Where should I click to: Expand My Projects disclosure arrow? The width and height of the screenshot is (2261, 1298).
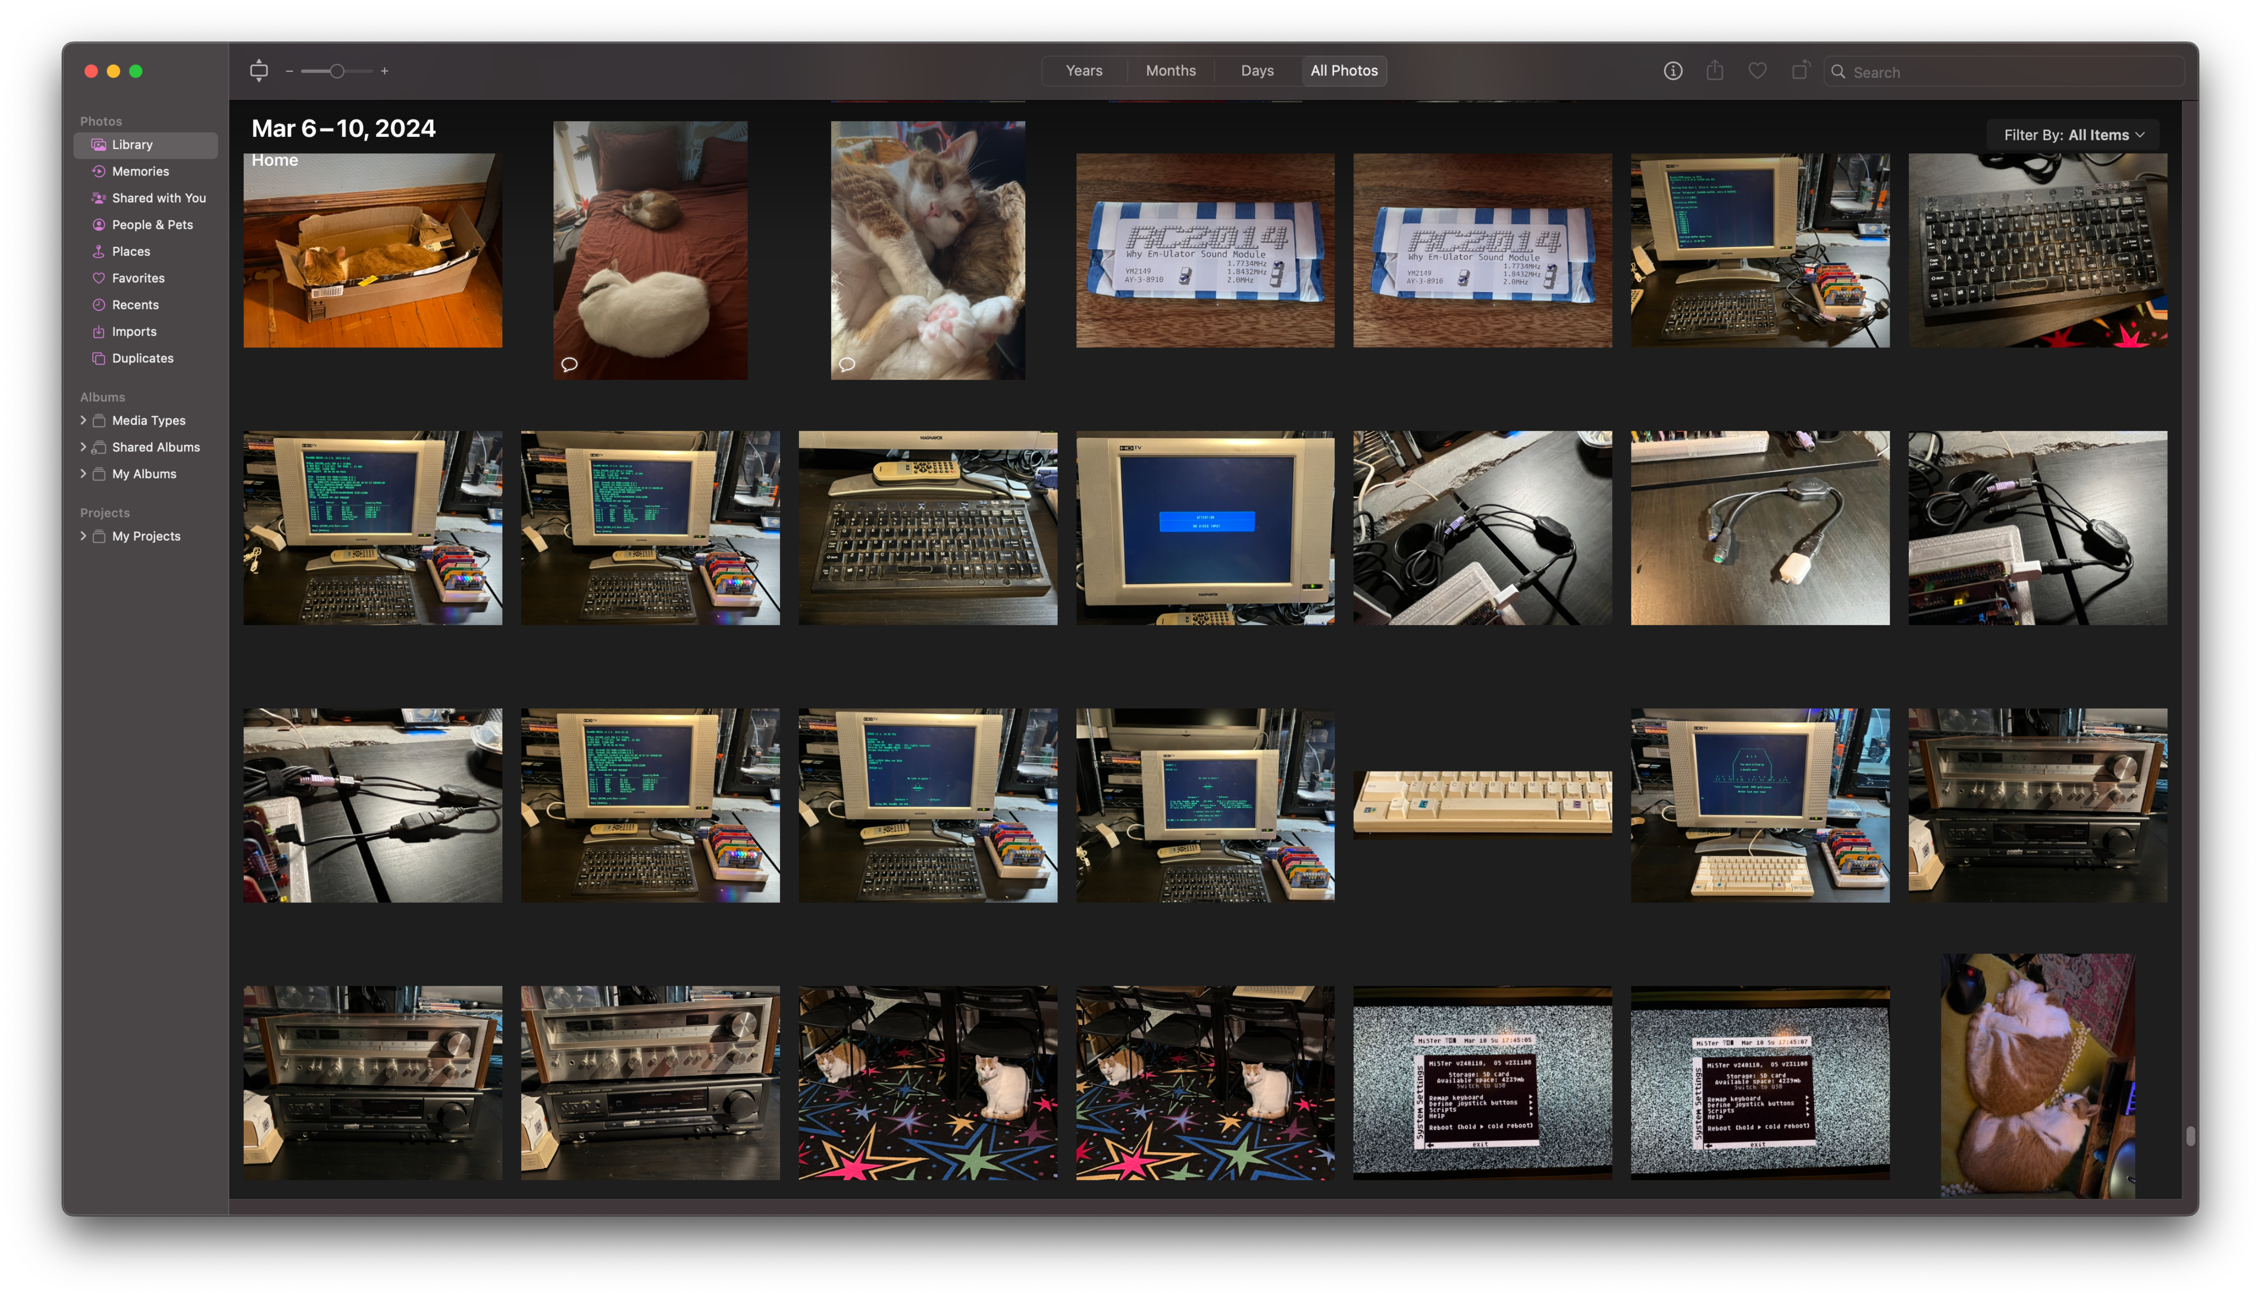click(x=83, y=536)
